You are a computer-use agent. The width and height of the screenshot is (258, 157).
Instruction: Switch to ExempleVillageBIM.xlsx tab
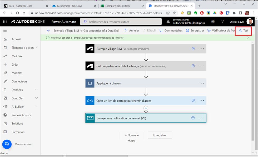tap(123, 6)
